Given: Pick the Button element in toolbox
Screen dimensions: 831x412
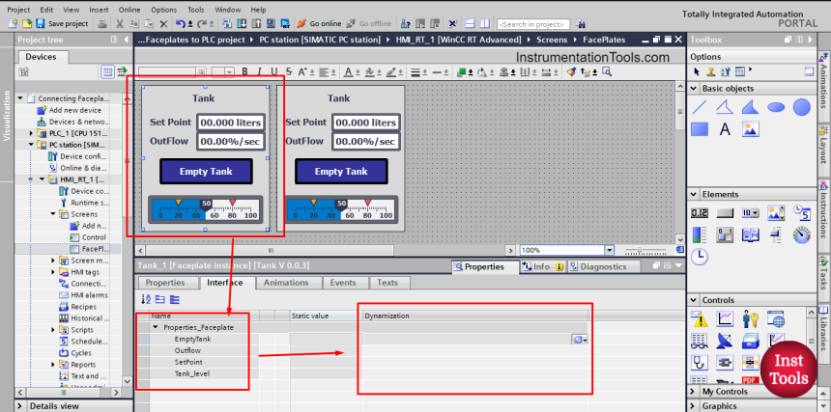Looking at the screenshot, I should (x=725, y=213).
